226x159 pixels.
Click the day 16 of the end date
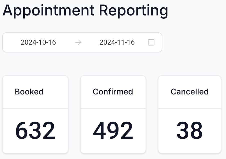130,42
